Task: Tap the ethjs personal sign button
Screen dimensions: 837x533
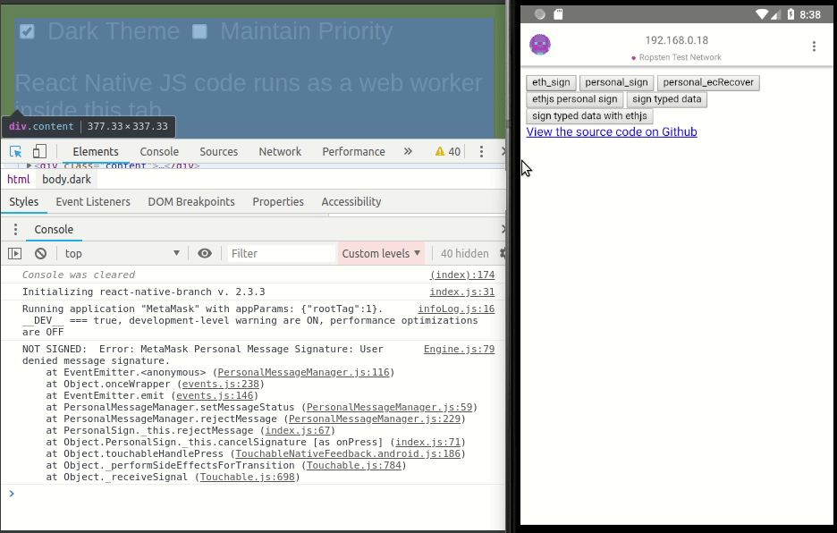Action: [574, 99]
